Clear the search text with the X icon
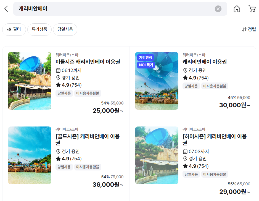 [218, 9]
